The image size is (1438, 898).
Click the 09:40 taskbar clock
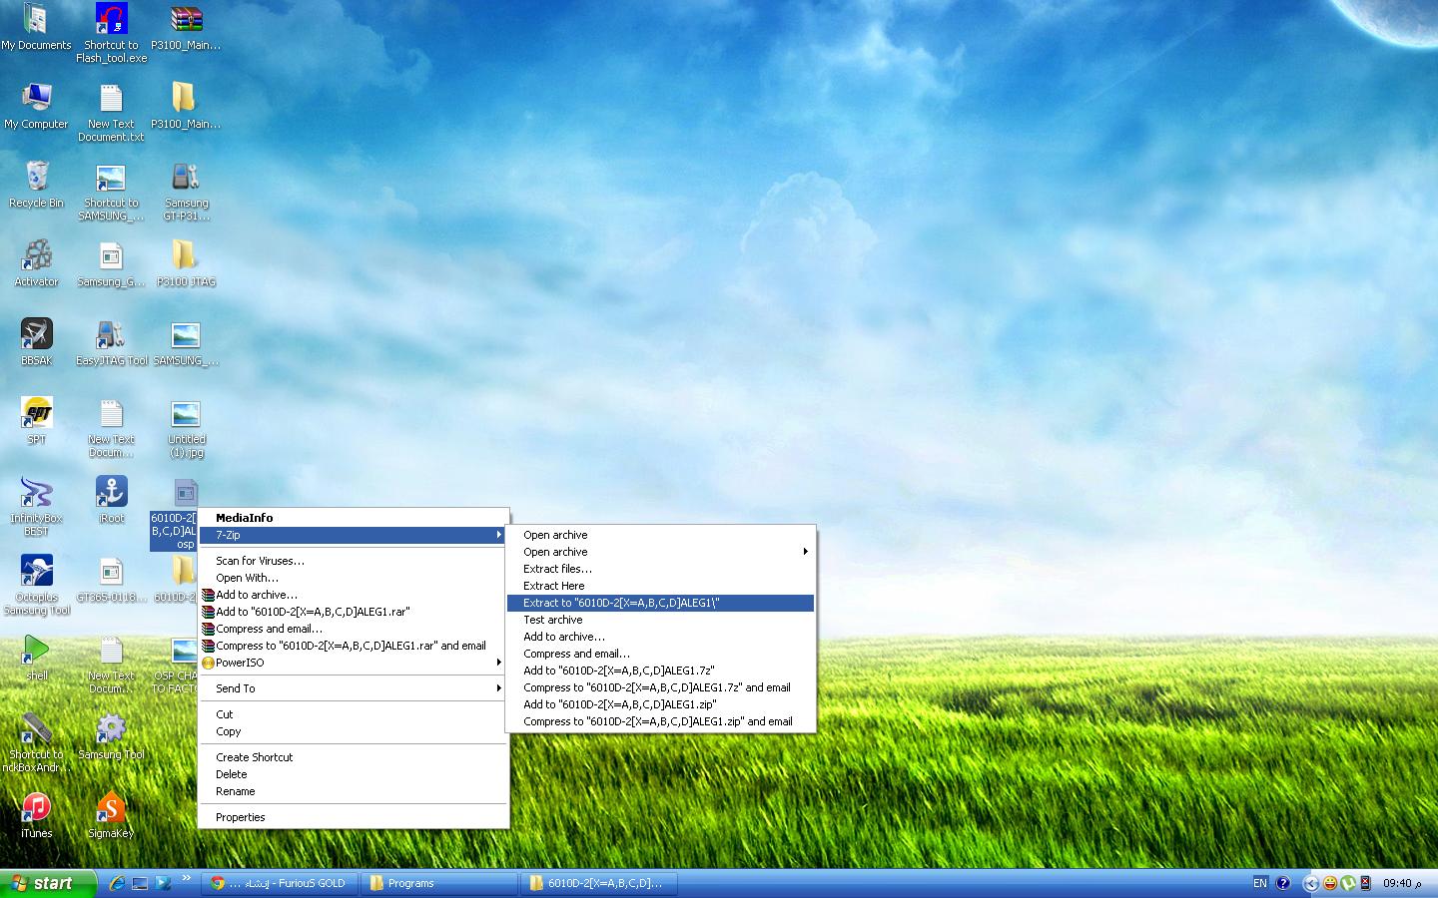(x=1402, y=883)
